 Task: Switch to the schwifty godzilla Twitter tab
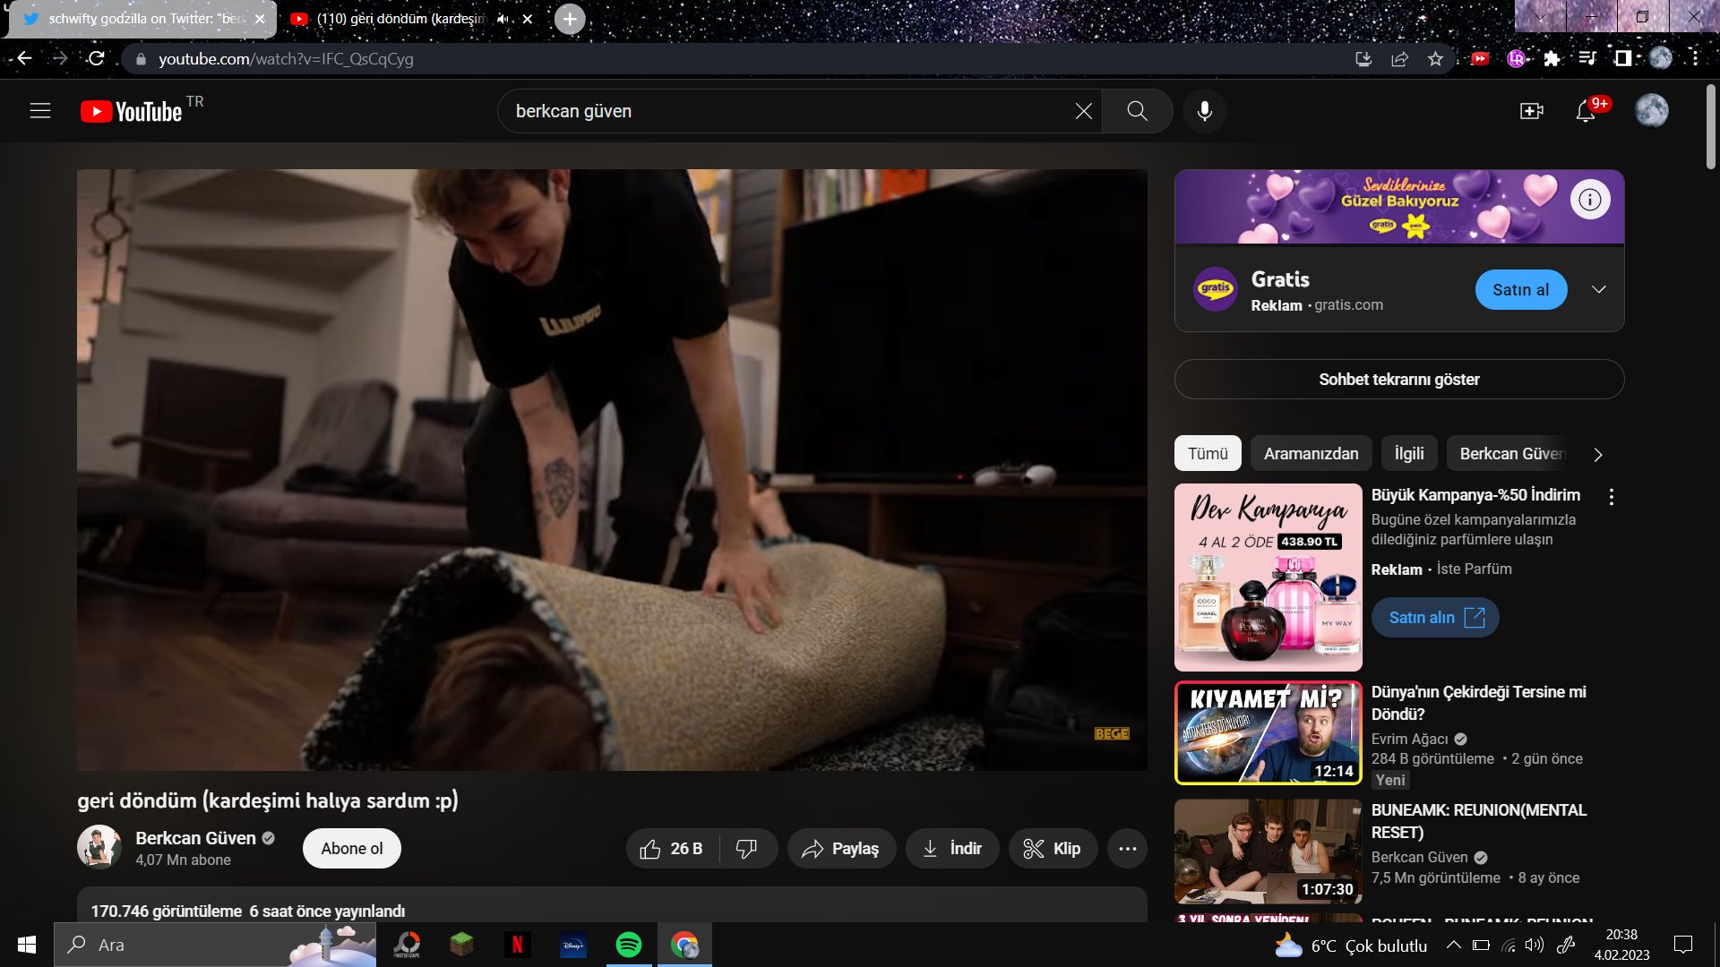pos(143,19)
